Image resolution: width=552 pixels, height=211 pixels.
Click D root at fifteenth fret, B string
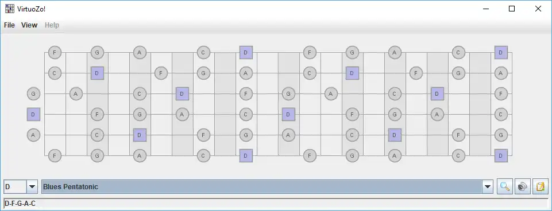352,73
